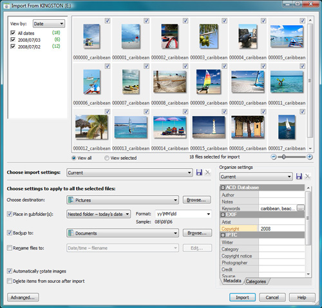Save the Organize settings preset
The width and height of the screenshot is (322, 308).
click(299, 177)
